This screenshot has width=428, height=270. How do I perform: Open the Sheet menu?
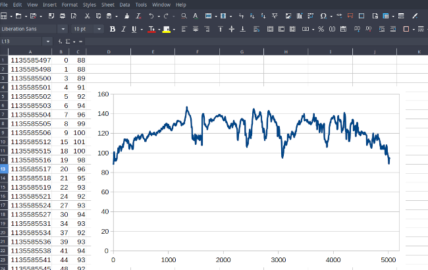[x=107, y=5]
